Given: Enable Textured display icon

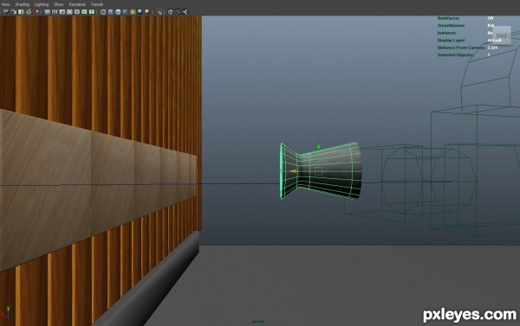Looking at the screenshot, I should point(133,12).
